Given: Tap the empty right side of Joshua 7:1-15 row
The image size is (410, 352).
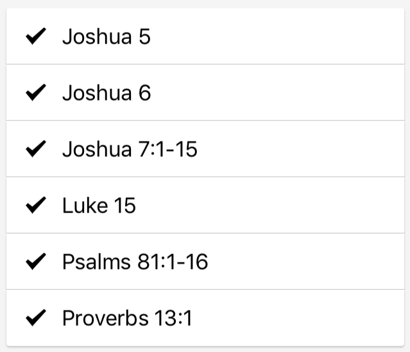Looking at the screenshot, I should 308,149.
